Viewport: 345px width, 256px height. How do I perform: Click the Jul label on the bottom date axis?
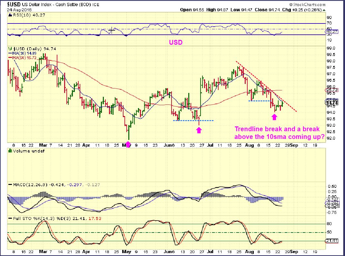point(210,251)
